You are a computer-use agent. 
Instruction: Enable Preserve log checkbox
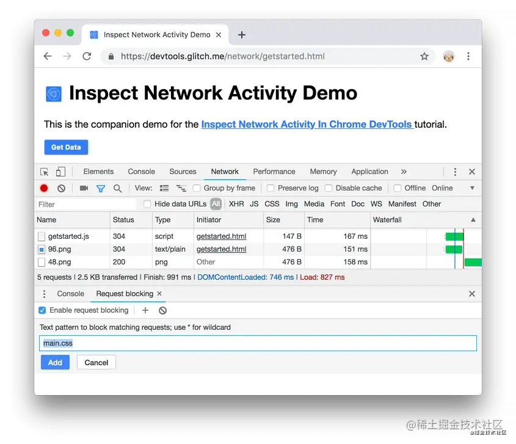click(271, 188)
